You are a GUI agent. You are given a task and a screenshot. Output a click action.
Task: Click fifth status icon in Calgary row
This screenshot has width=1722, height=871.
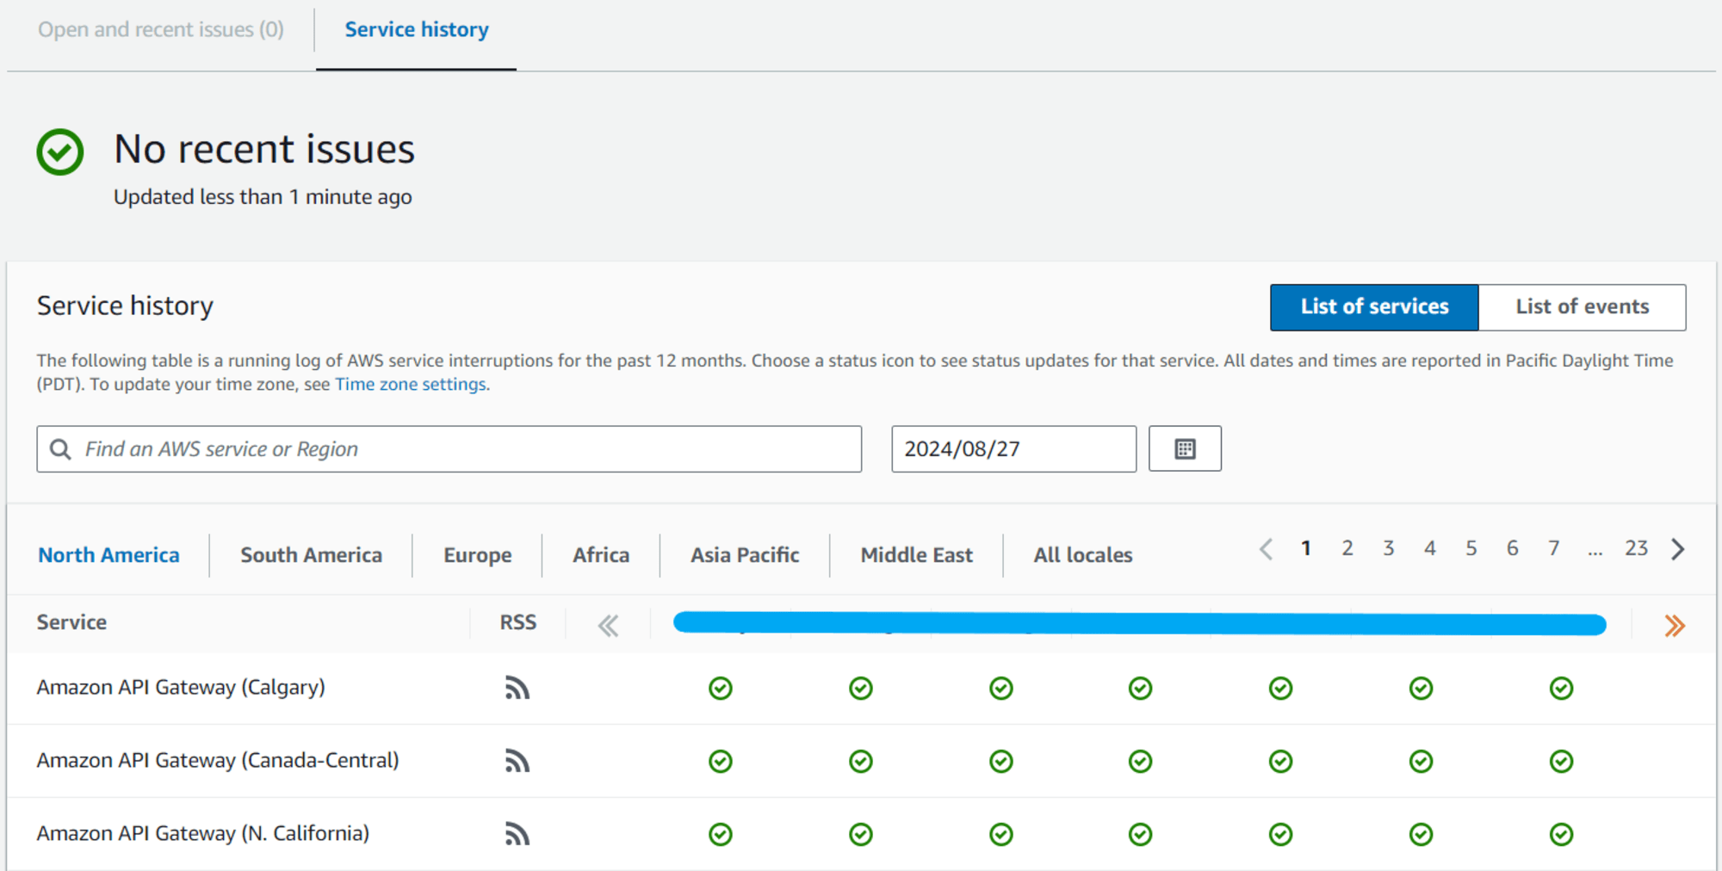pyautogui.click(x=1281, y=689)
